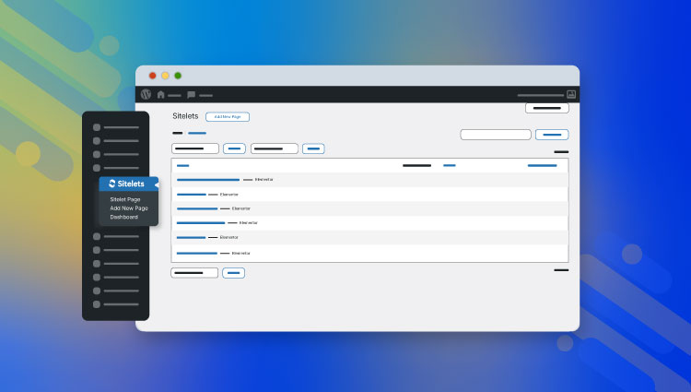
Task: Focus the search input field above table
Action: click(x=496, y=135)
